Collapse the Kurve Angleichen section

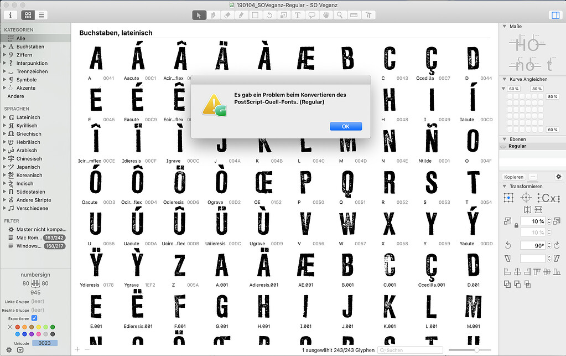click(504, 79)
